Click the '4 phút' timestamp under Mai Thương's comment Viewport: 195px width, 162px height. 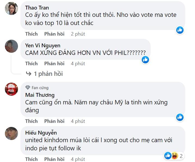click(x=78, y=121)
